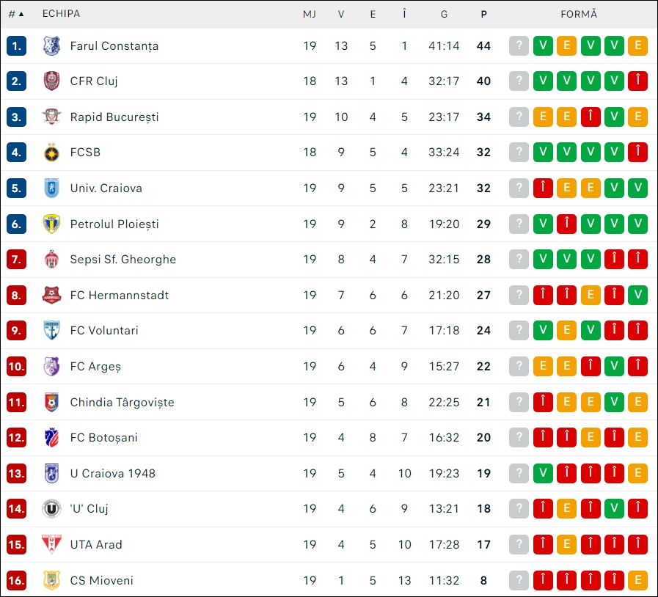Click the FORMĂ column header
This screenshot has height=597, width=658.
click(x=579, y=14)
